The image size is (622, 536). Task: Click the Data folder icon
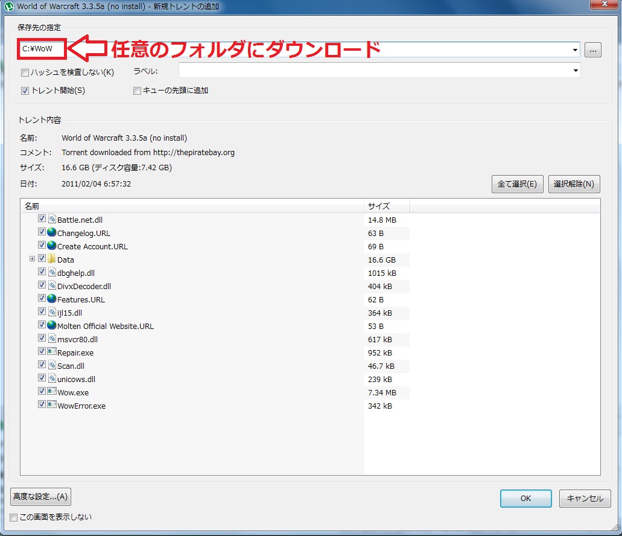click(x=51, y=259)
